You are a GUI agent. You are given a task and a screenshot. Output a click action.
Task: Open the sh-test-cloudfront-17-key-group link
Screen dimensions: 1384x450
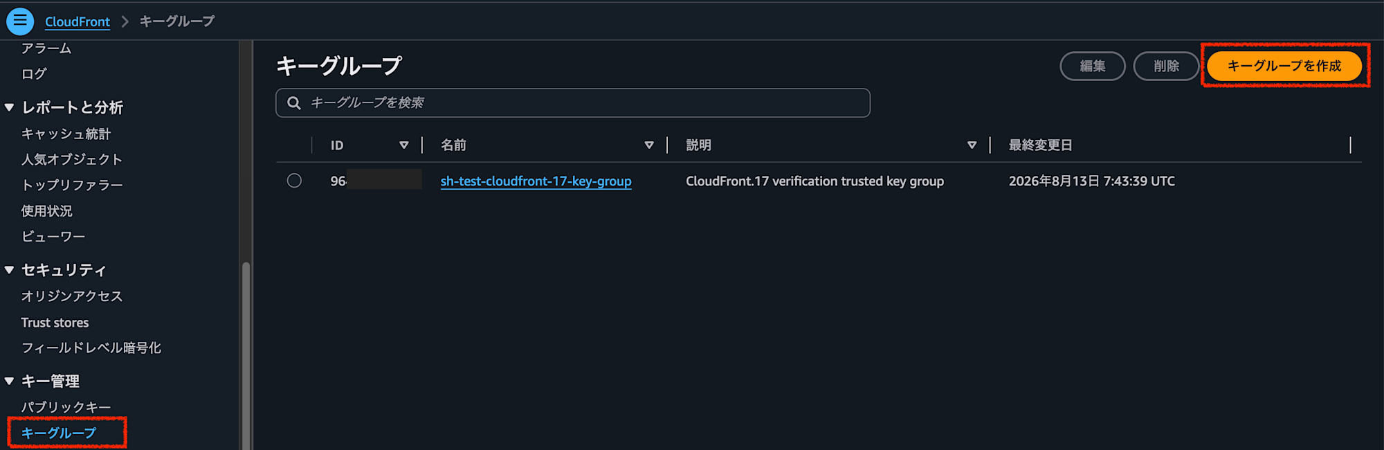click(536, 181)
